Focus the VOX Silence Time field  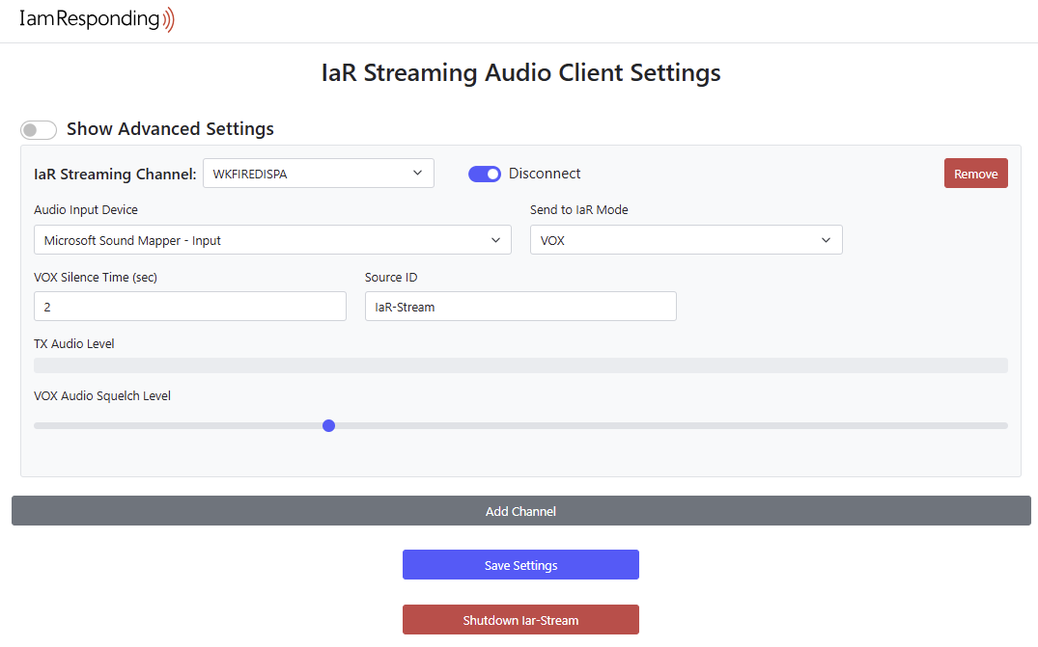(x=190, y=307)
